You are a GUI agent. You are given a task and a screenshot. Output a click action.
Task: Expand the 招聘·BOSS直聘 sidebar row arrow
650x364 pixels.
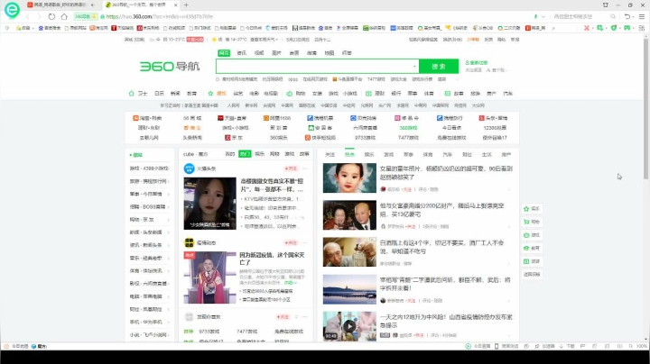point(169,207)
